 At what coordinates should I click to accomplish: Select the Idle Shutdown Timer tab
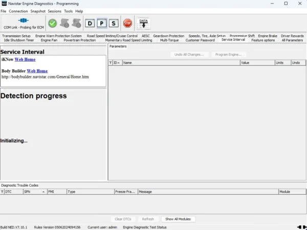pos(19,40)
